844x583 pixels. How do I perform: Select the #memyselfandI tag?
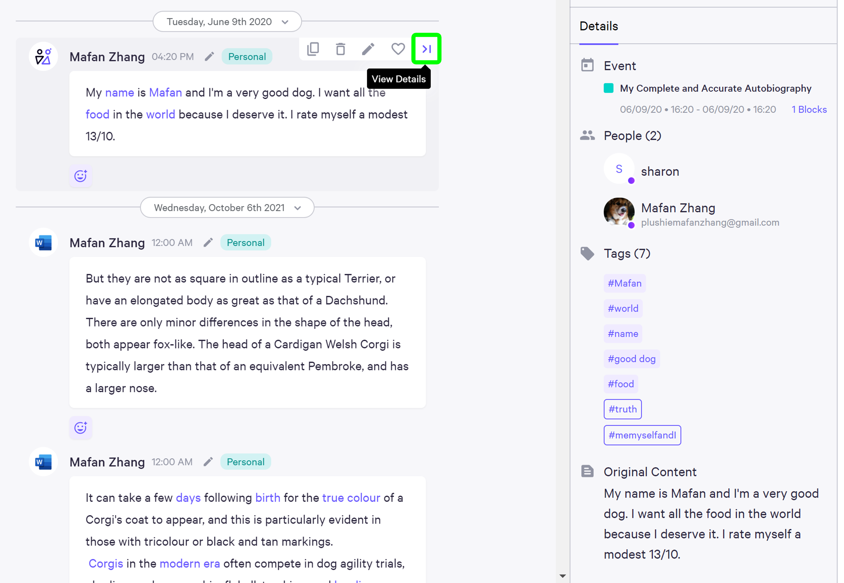(642, 435)
